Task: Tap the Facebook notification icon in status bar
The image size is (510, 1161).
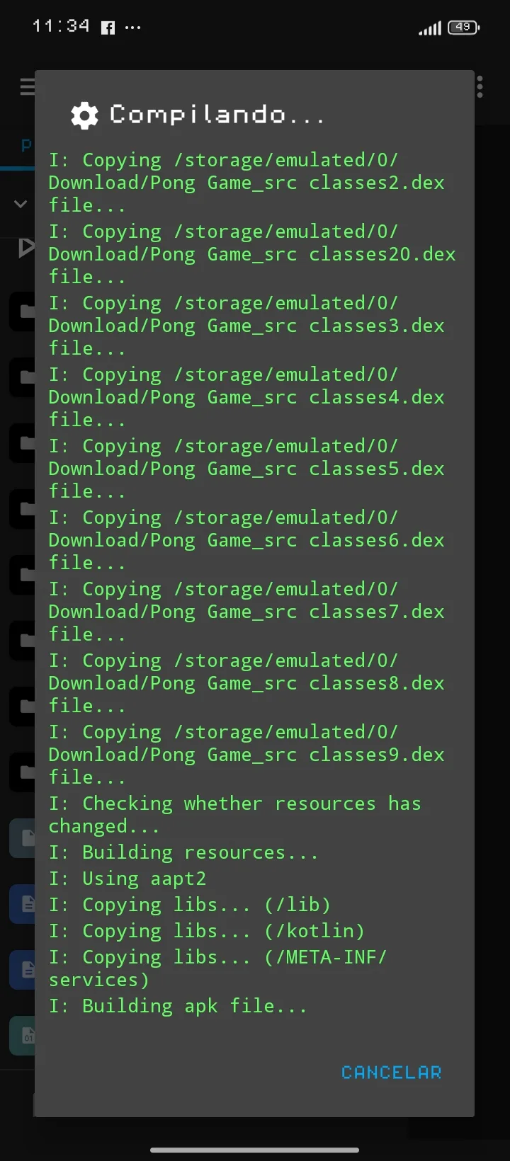Action: 108,28
